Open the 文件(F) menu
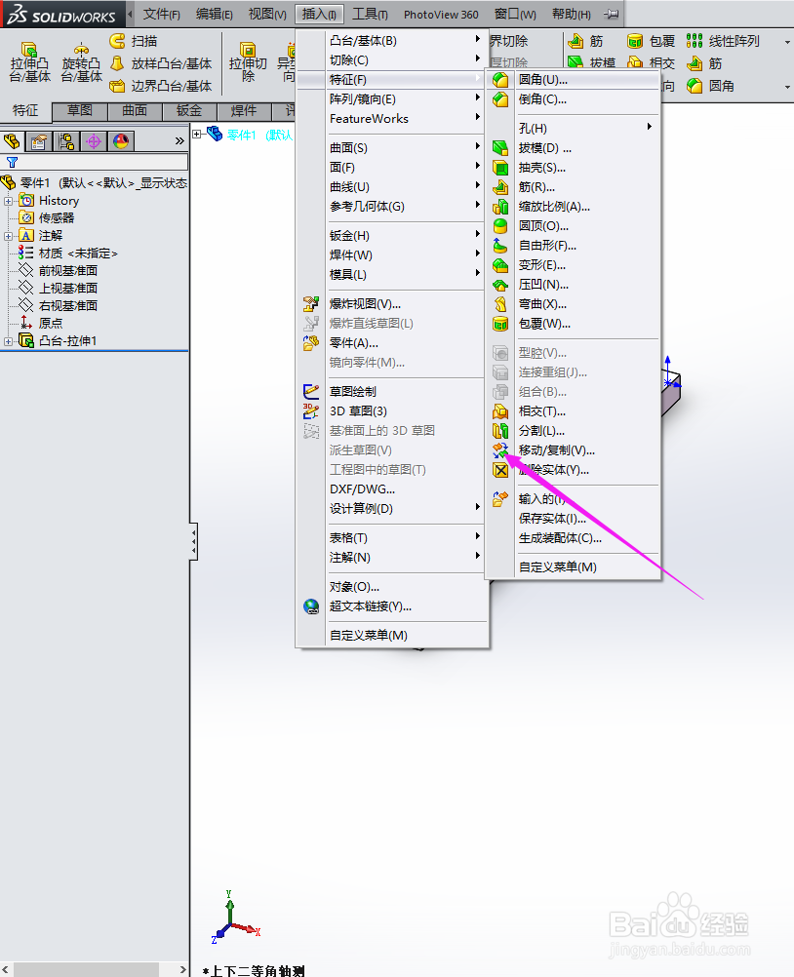Screen dimensions: 794x977 tap(161, 14)
